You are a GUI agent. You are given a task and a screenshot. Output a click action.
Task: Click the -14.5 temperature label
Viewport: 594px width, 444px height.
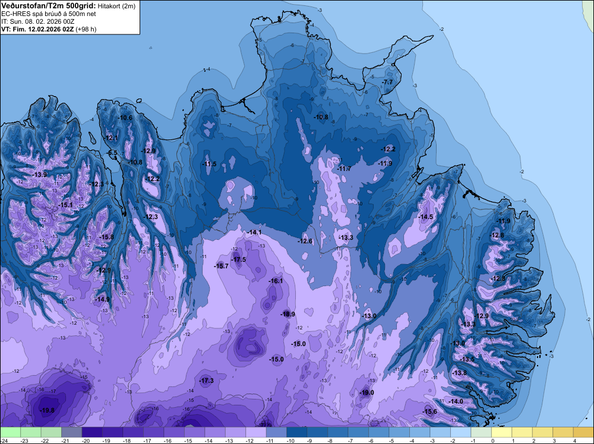425,217
